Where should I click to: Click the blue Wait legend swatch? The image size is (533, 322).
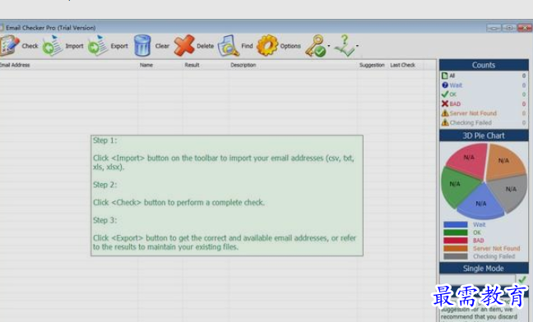click(x=456, y=224)
